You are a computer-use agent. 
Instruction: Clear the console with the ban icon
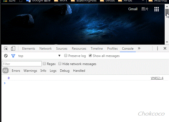point(6,56)
